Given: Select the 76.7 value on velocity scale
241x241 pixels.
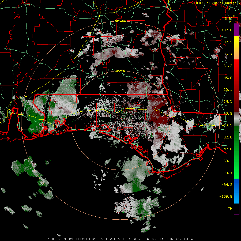Looking at the screenshot, I should coord(228,54).
